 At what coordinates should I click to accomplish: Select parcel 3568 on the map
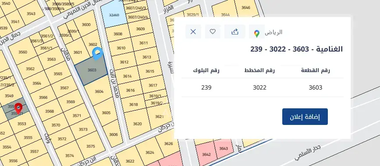50,111
